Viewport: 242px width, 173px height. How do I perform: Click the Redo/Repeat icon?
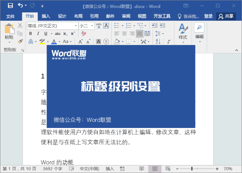[x=33, y=6]
